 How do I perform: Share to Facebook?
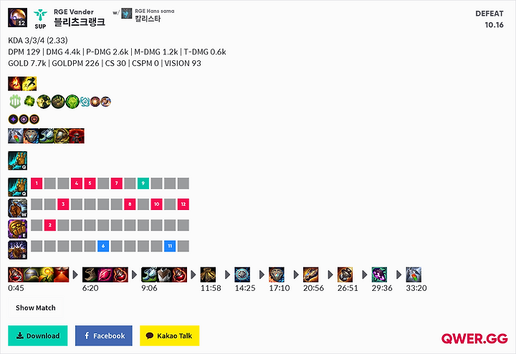click(x=104, y=335)
